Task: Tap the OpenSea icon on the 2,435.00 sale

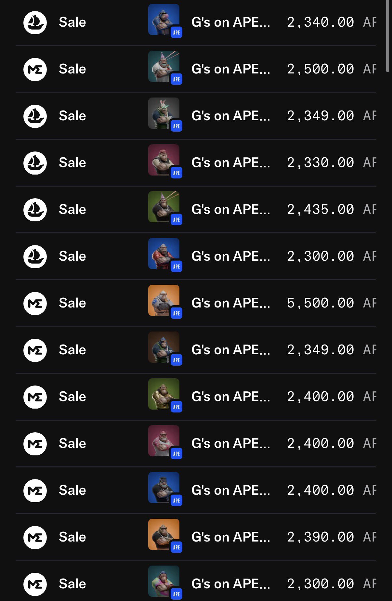Action: click(x=35, y=210)
